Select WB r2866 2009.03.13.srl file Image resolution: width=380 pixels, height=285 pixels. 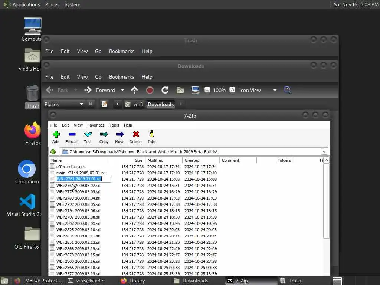pos(78,248)
